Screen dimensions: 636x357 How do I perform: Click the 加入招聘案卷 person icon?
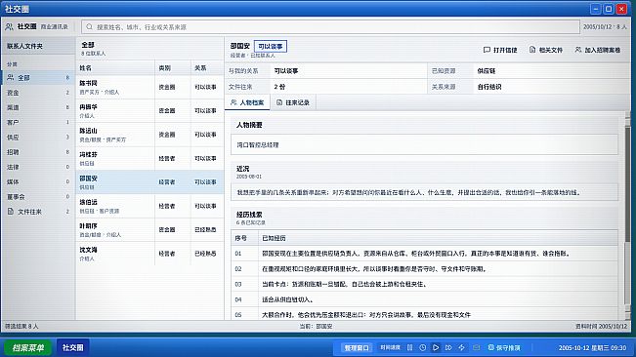click(x=578, y=50)
